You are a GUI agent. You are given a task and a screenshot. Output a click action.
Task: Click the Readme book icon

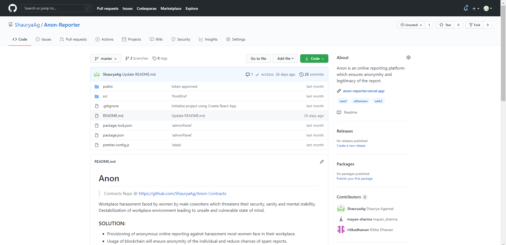pos(339,112)
